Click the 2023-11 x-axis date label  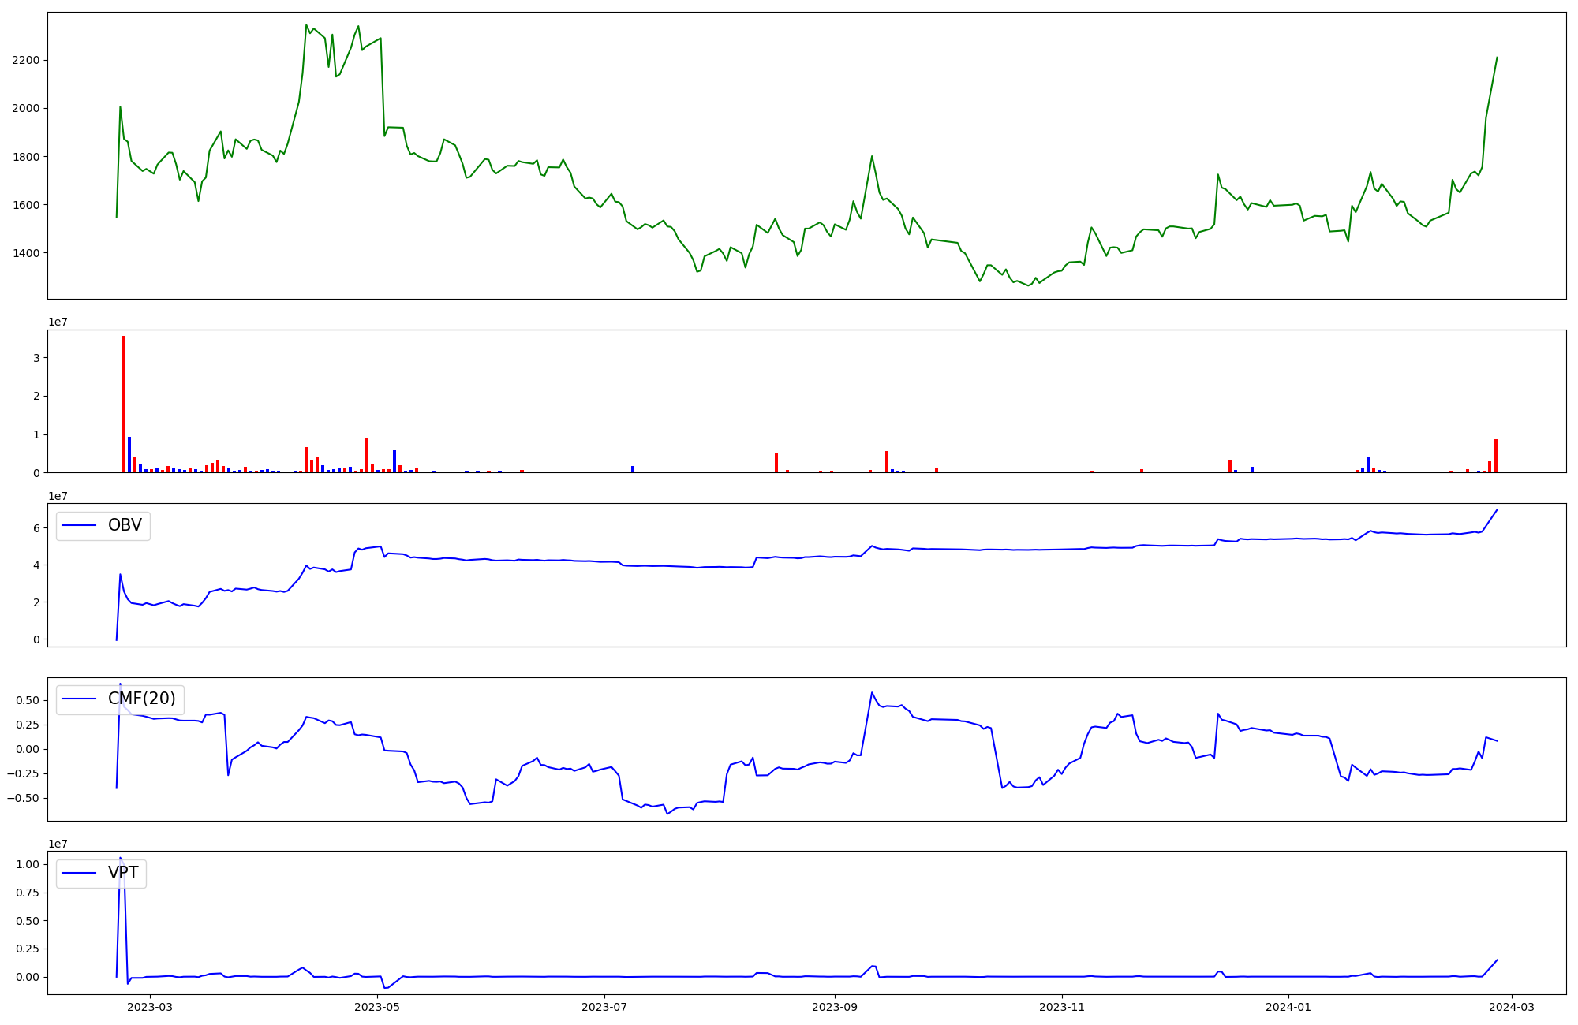click(1062, 1007)
